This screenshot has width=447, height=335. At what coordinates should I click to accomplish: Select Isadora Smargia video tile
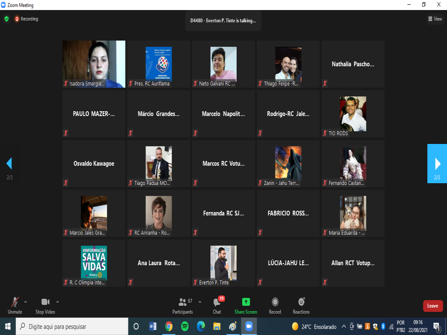coord(94,64)
